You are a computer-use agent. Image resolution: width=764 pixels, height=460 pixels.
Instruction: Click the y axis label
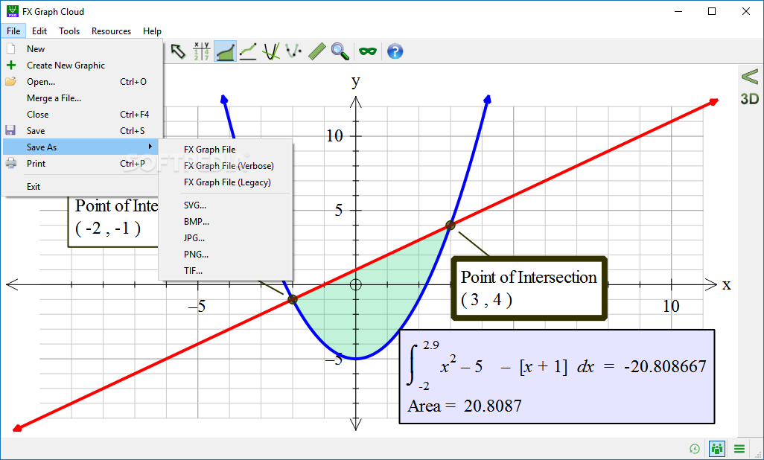356,81
